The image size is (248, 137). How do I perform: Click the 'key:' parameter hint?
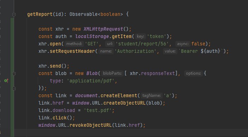(140, 37)
